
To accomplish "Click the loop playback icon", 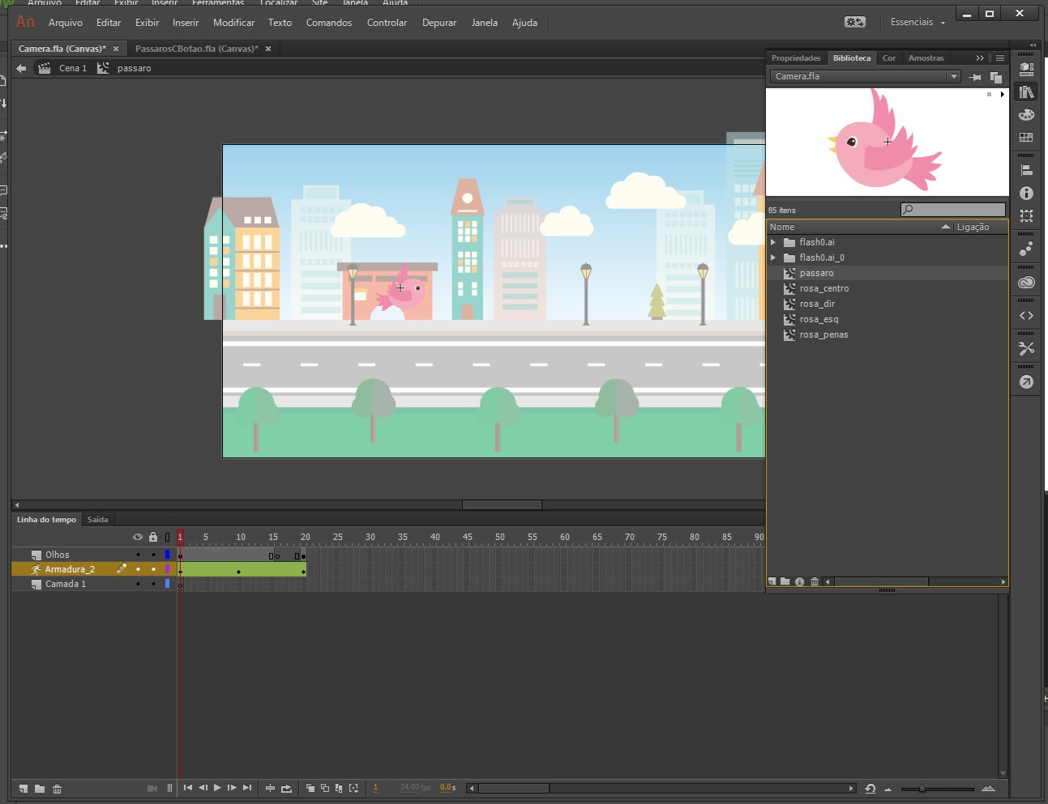I will coord(286,788).
